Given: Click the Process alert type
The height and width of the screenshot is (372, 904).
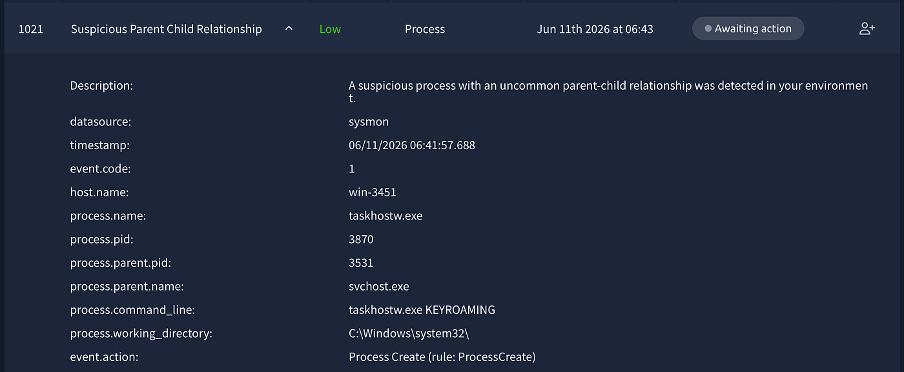Looking at the screenshot, I should (x=424, y=29).
